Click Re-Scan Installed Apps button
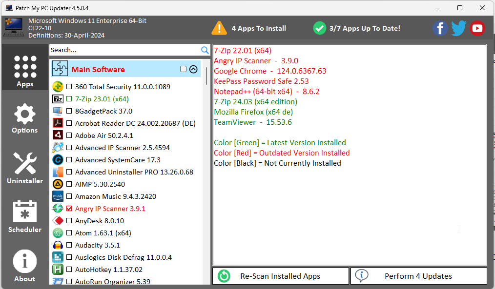The height and width of the screenshot is (289, 495). tap(281, 276)
